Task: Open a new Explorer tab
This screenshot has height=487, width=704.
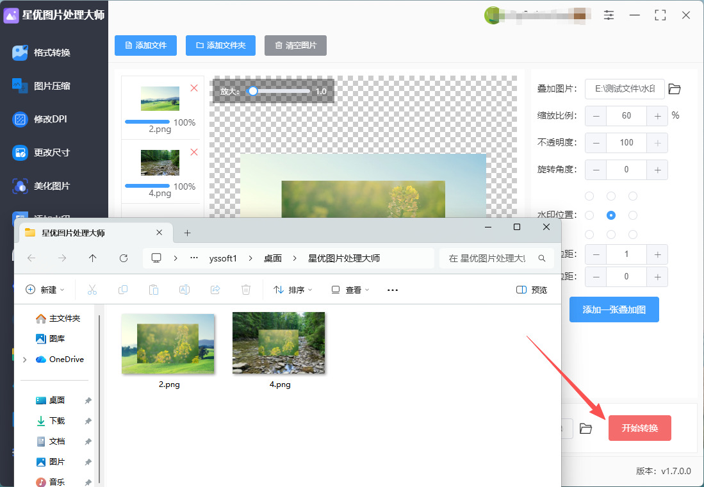Action: tap(187, 233)
